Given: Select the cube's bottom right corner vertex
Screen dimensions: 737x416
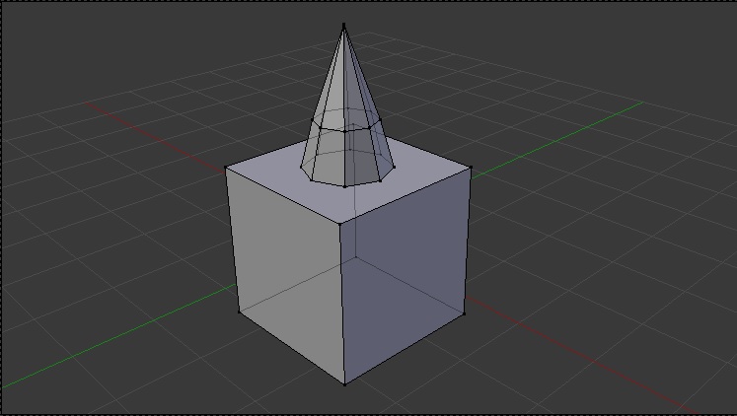Looking at the screenshot, I should [x=464, y=314].
